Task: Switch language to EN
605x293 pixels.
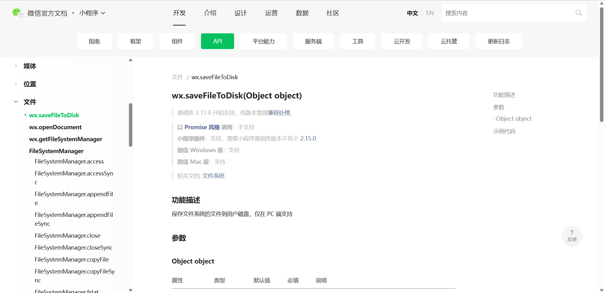Action: click(x=430, y=13)
